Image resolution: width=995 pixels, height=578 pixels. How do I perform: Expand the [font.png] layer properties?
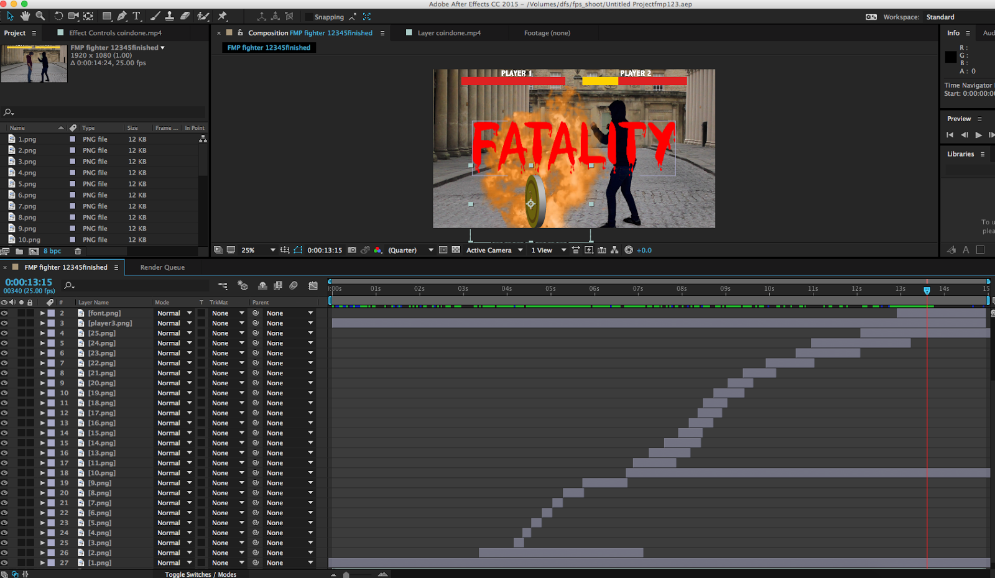(43, 313)
